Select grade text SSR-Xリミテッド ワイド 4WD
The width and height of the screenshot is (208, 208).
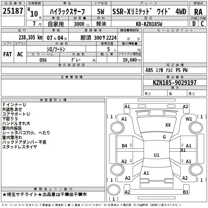(149, 11)
